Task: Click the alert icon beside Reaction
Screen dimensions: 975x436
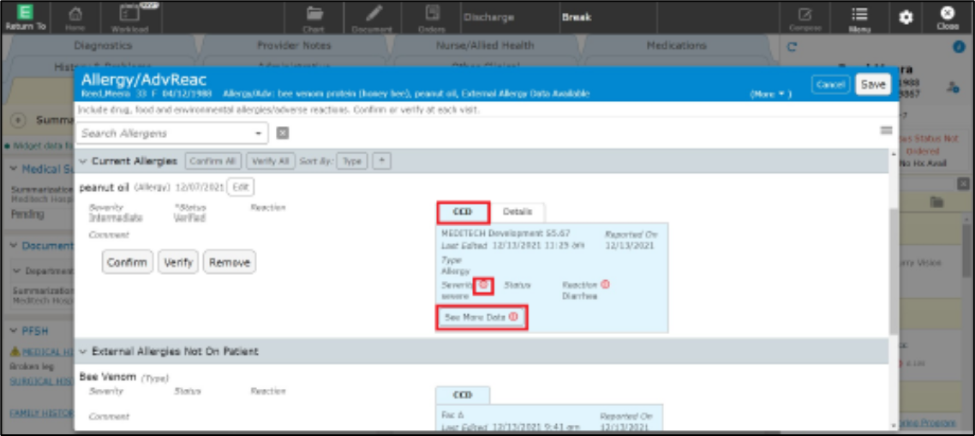Action: point(605,284)
